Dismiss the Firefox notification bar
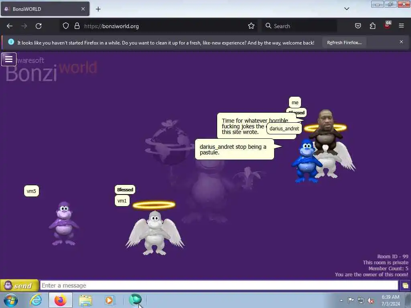411x308 pixels. point(401,42)
